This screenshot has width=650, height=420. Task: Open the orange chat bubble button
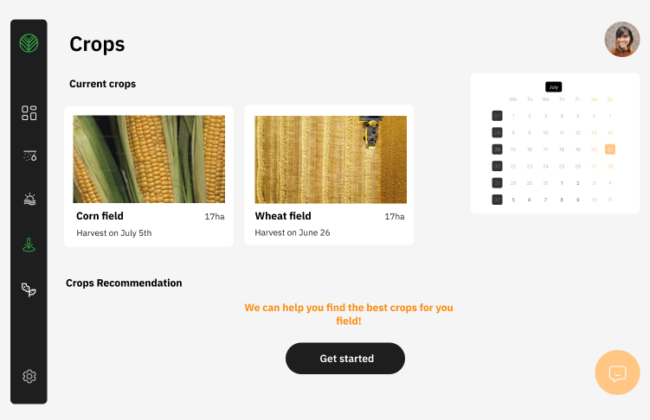click(x=617, y=373)
